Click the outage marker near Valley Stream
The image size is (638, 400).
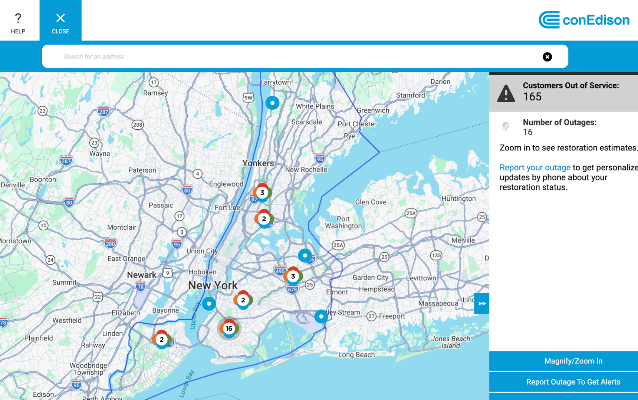(x=321, y=316)
